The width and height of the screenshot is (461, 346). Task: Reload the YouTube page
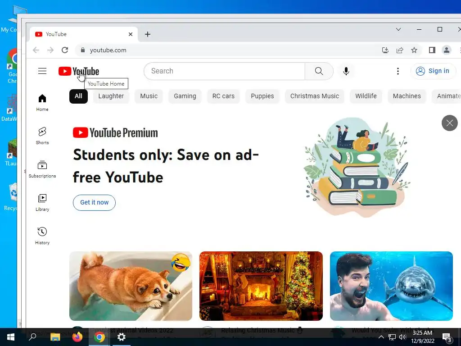[65, 50]
